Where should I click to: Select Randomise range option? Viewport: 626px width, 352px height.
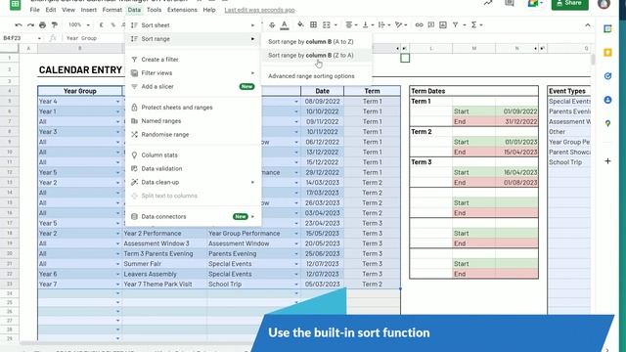coord(194,134)
